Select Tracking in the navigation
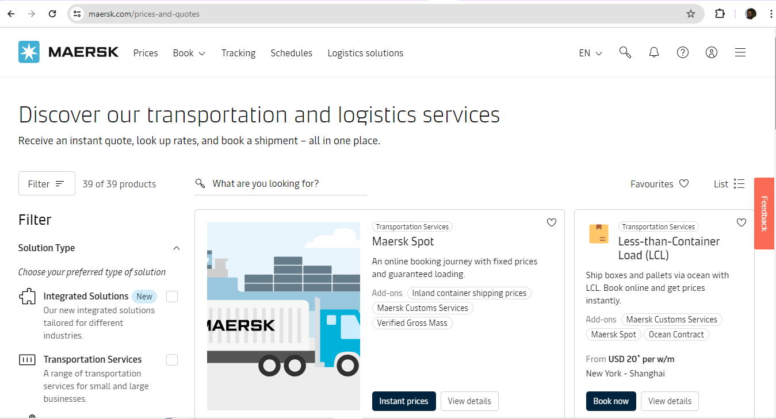Image resolution: width=776 pixels, height=419 pixels. pyautogui.click(x=238, y=52)
